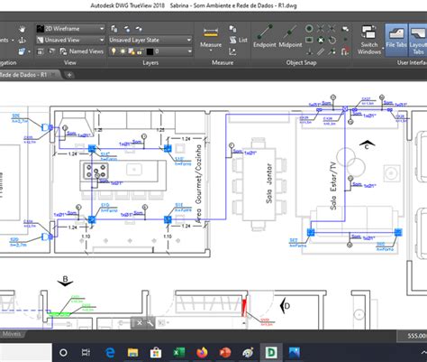Expand the Switch Windows dropdown arrow

(383, 48)
